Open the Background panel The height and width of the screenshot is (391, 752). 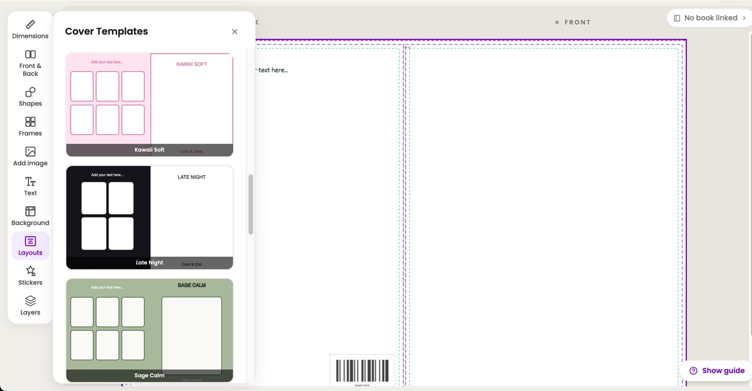30,216
